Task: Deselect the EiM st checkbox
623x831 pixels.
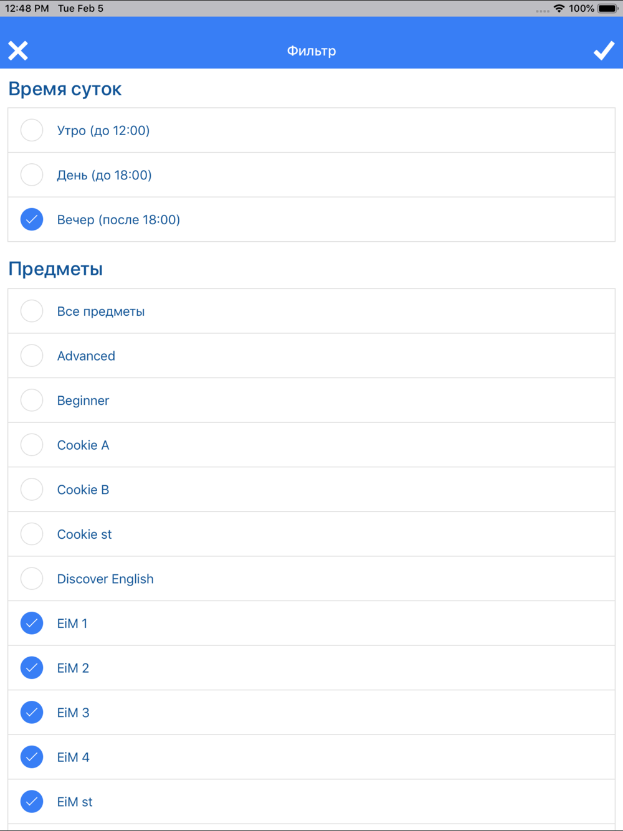Action: click(x=32, y=801)
